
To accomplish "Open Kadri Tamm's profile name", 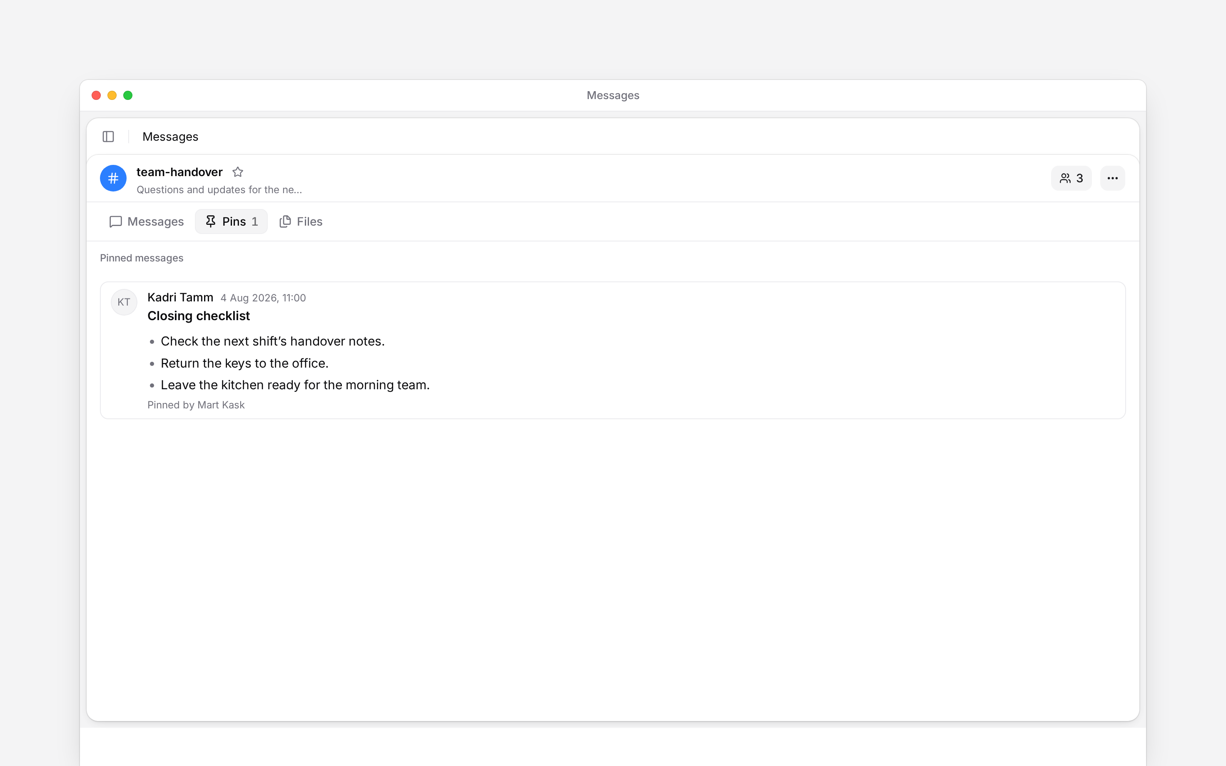I will click(x=180, y=297).
